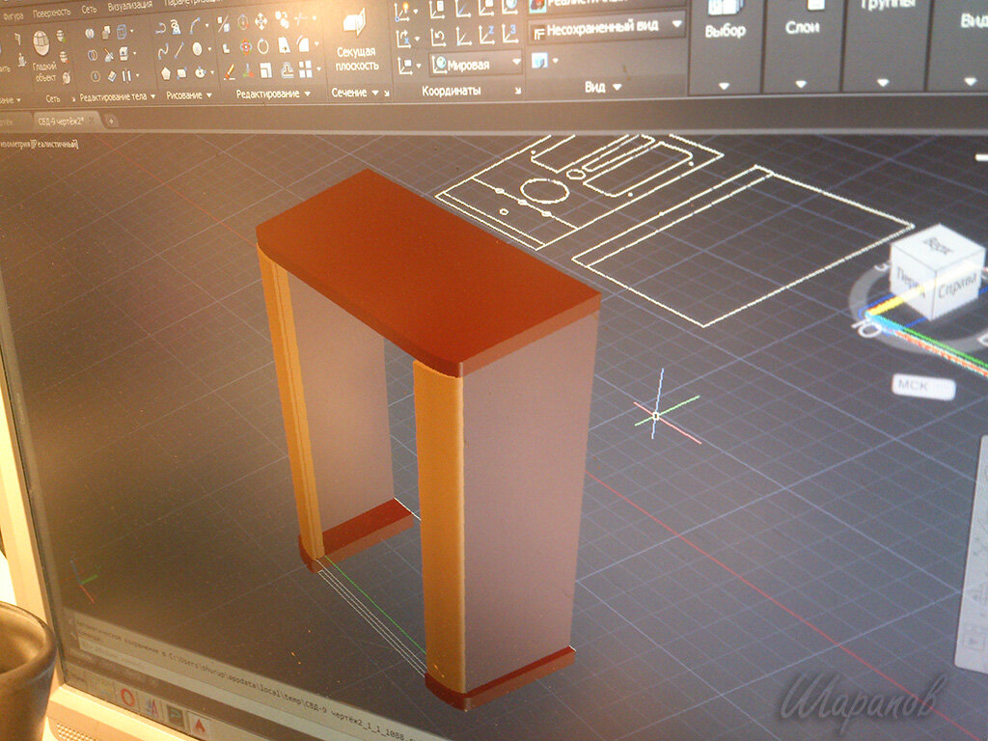Open the Мировая UCS dropdown
This screenshot has width=988, height=741.
477,64
